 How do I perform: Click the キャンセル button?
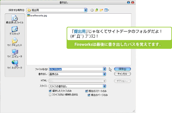pyautogui.click(x=122, y=74)
